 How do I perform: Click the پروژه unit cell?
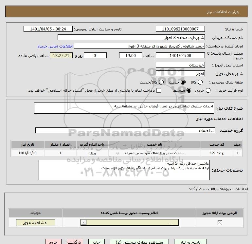92,153
